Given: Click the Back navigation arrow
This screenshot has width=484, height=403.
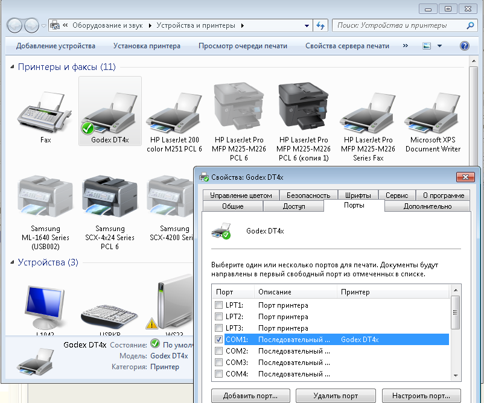Looking at the screenshot, I should click(x=14, y=25).
